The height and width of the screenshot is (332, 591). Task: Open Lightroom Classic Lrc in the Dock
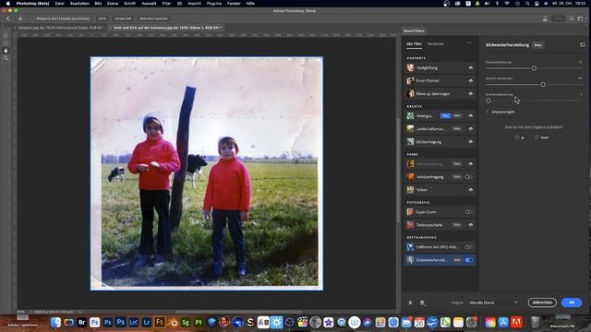pyautogui.click(x=133, y=322)
